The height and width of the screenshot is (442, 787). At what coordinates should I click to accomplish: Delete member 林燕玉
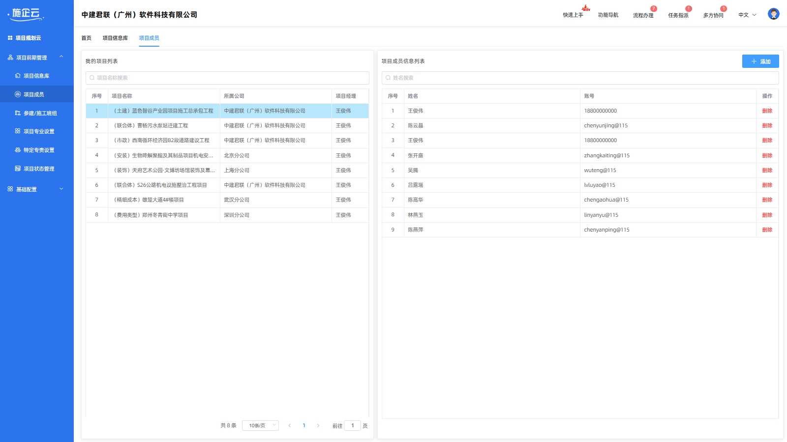(x=767, y=215)
